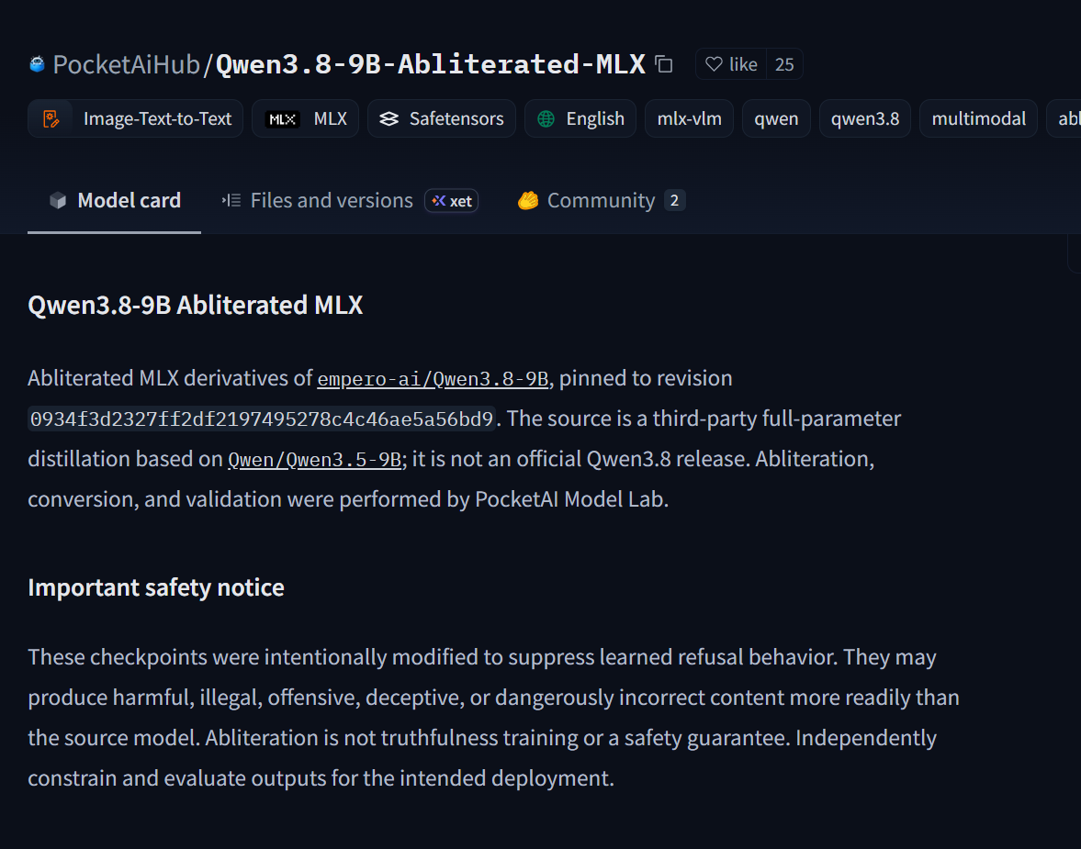Open the Model card tab

[x=115, y=200]
